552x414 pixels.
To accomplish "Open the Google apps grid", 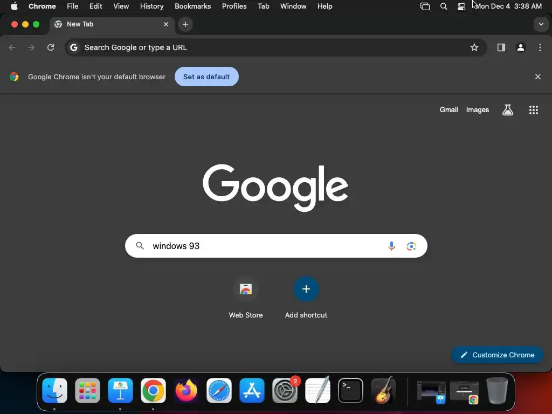I will coord(534,110).
